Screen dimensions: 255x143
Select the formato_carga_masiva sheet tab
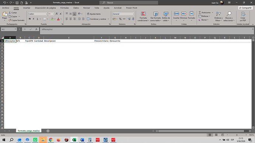pyautogui.click(x=28, y=131)
